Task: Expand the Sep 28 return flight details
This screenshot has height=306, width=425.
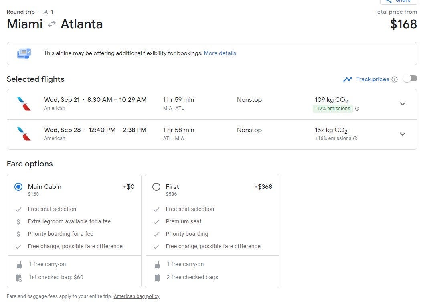Action: click(x=403, y=134)
